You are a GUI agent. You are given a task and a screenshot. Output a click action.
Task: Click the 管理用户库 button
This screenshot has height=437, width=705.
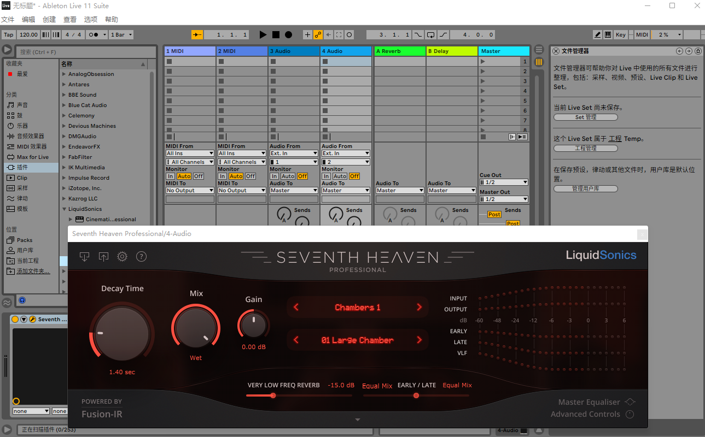[586, 188]
